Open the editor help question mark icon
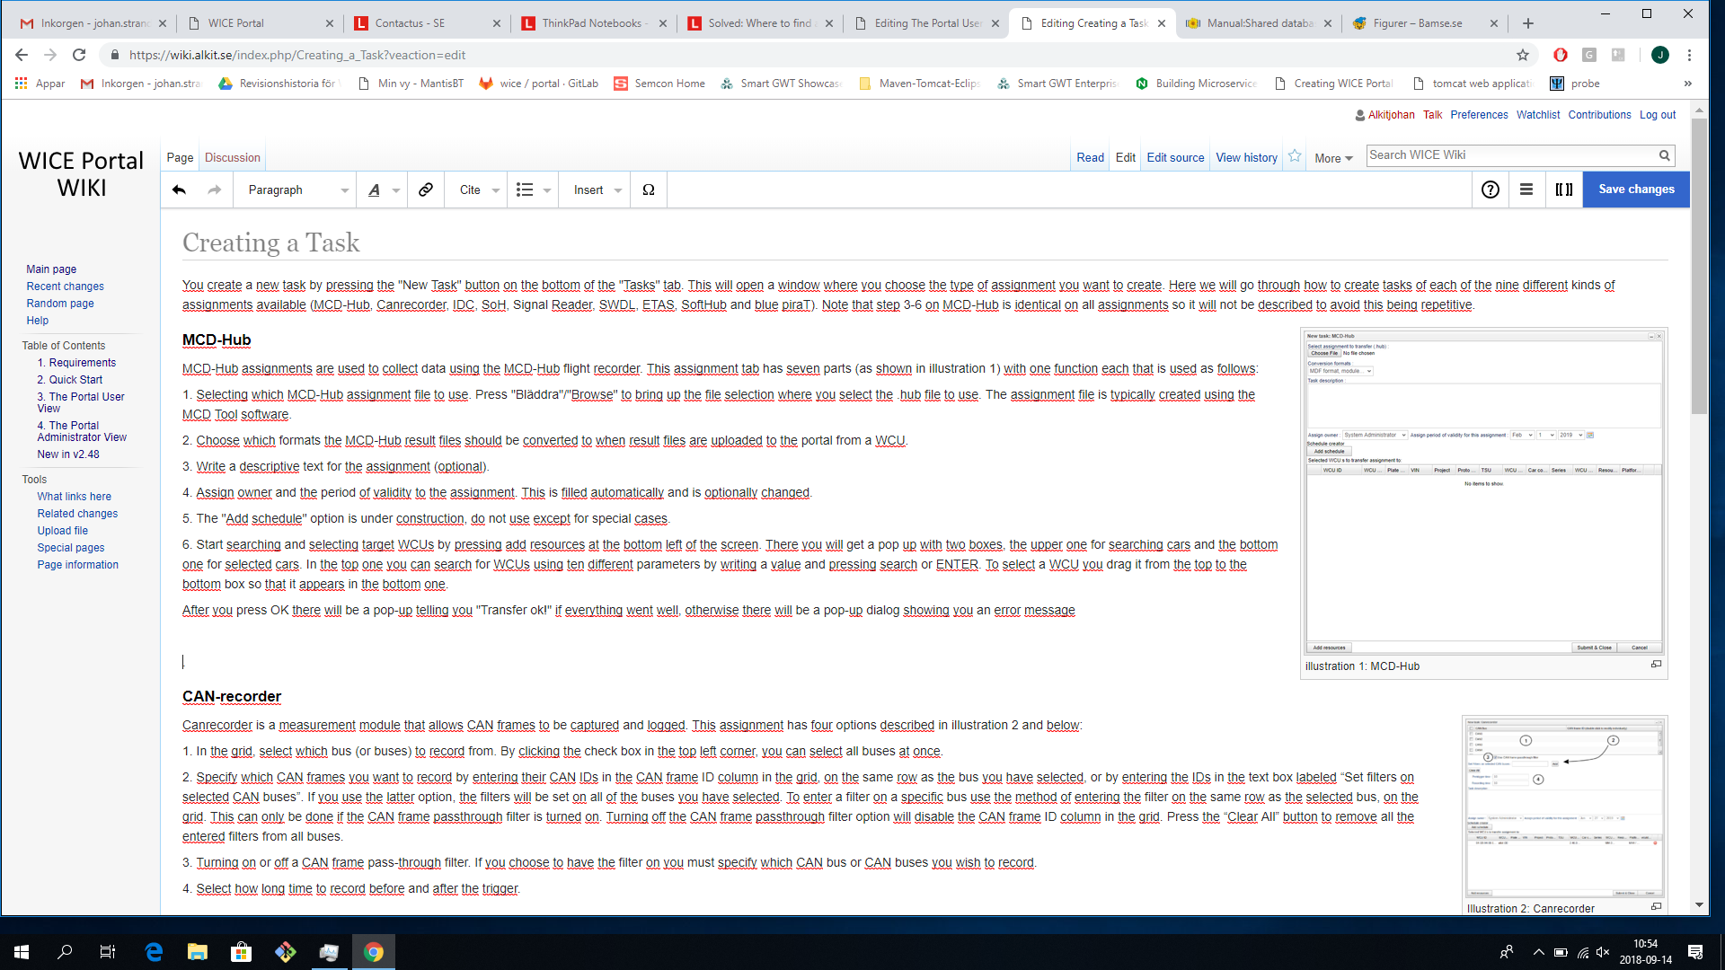This screenshot has height=970, width=1725. 1490,190
